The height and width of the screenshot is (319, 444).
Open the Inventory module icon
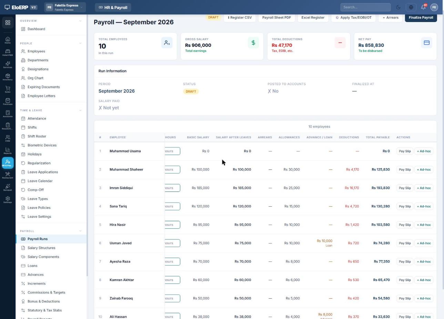pyautogui.click(x=8, y=77)
